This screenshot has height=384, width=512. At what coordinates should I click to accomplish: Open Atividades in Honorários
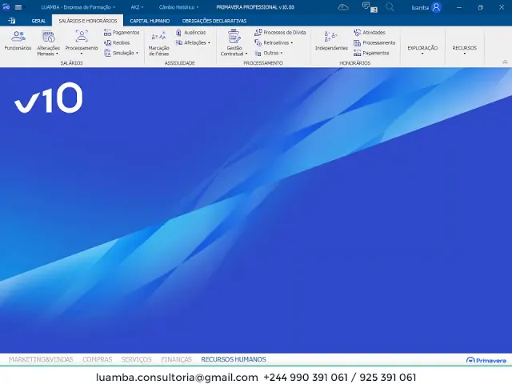(x=370, y=32)
